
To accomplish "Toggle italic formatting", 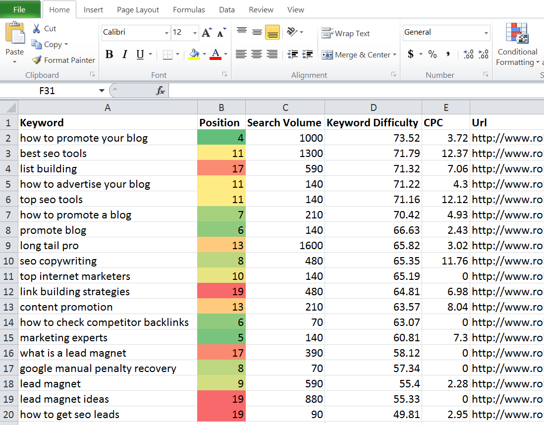I will pos(123,54).
